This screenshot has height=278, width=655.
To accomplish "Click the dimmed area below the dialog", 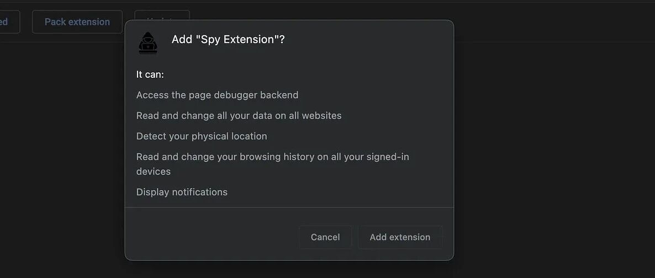I will point(289,270).
